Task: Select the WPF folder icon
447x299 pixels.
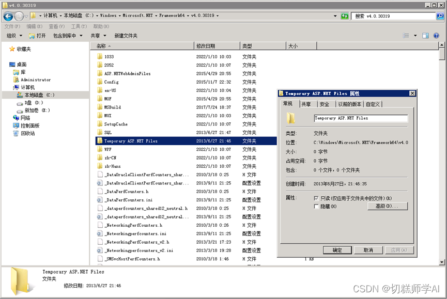Action: 100,149
